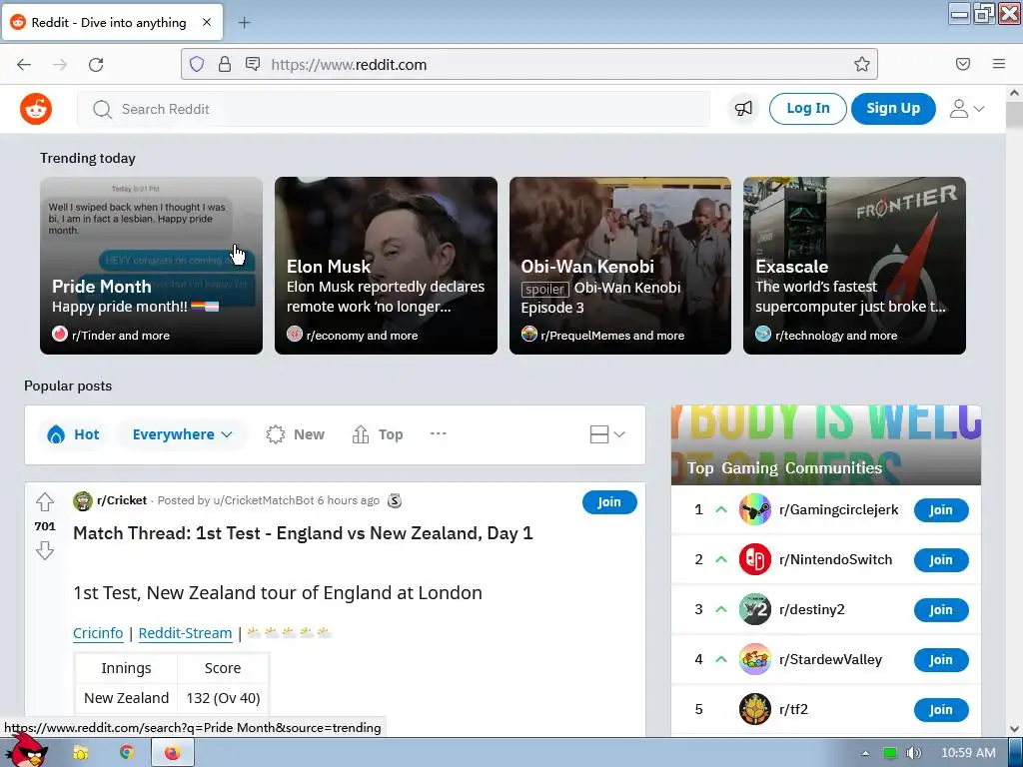Join the r/destiny2 community
This screenshot has width=1023, height=767.
click(941, 610)
